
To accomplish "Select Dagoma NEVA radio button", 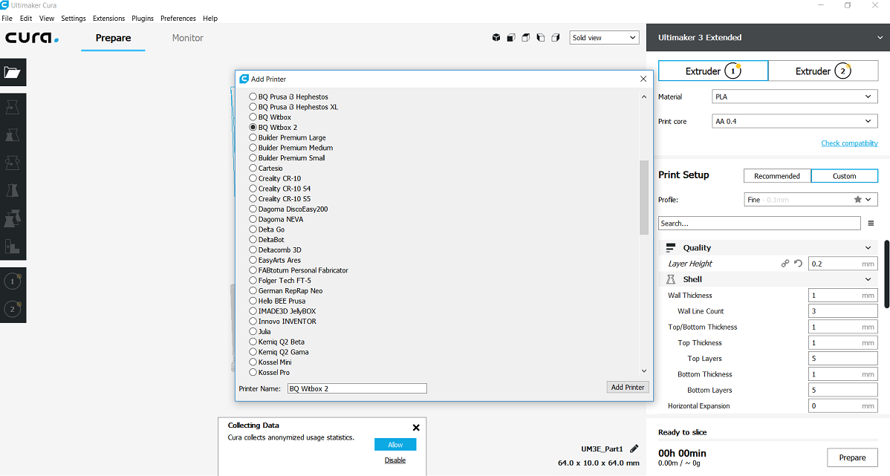I will 253,219.
